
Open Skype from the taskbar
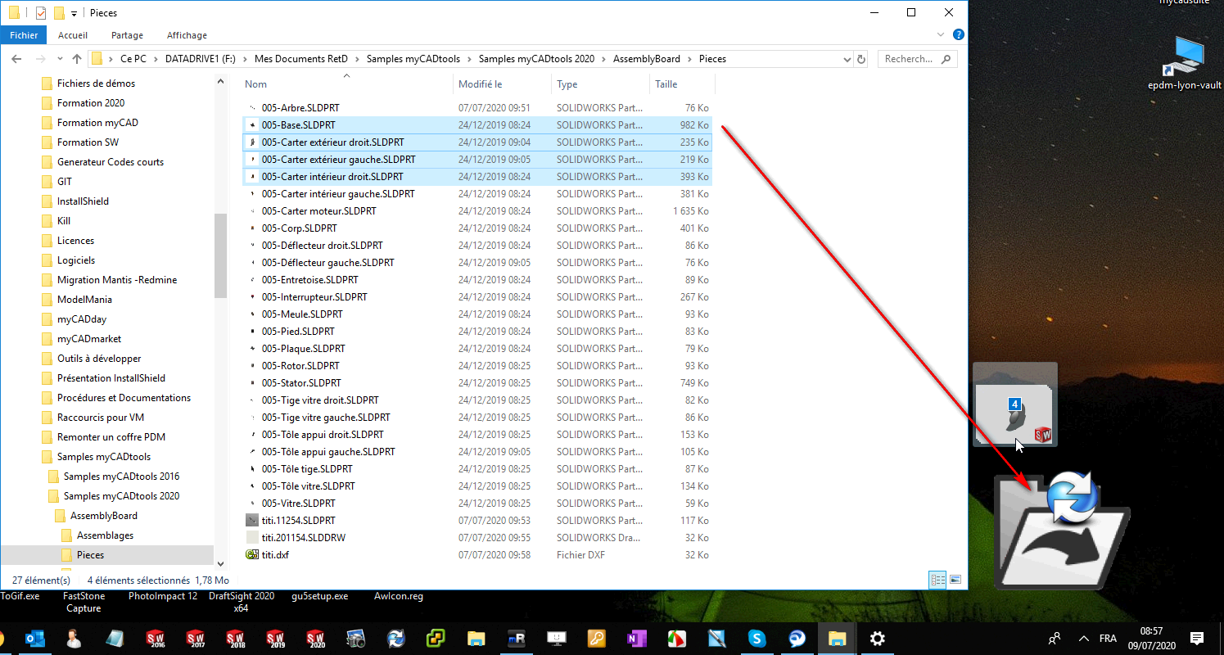point(757,639)
